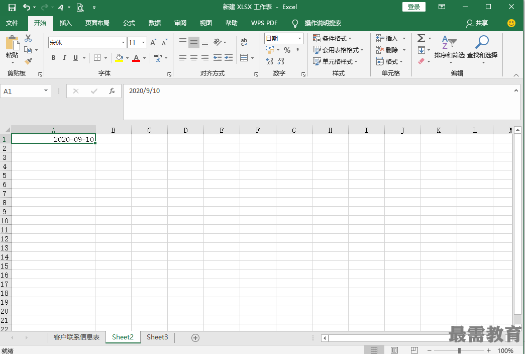Decrease indent in cell
This screenshot has height=354, width=525.
tap(218, 58)
